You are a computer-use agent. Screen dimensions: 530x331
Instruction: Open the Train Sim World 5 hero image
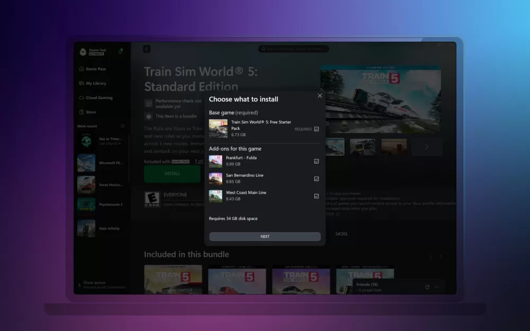pos(381,100)
